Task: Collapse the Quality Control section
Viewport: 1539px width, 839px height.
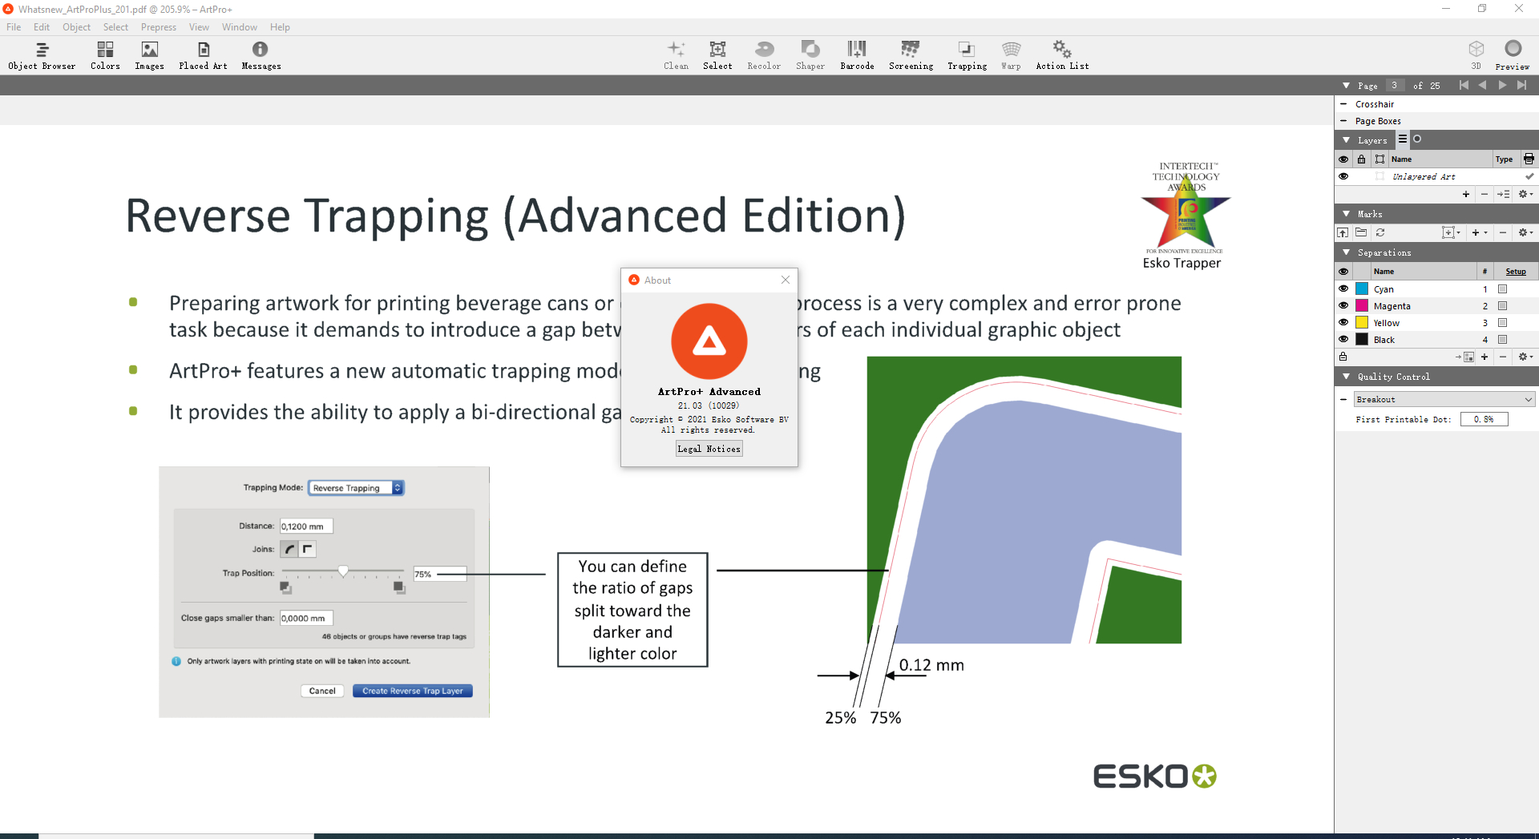Action: [x=1346, y=377]
